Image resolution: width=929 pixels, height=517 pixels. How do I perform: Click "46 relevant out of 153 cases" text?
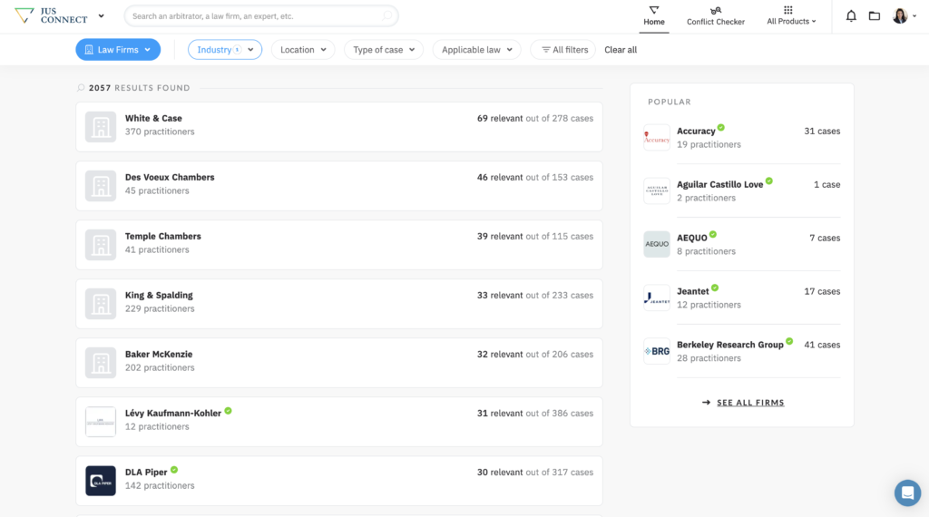(x=535, y=177)
